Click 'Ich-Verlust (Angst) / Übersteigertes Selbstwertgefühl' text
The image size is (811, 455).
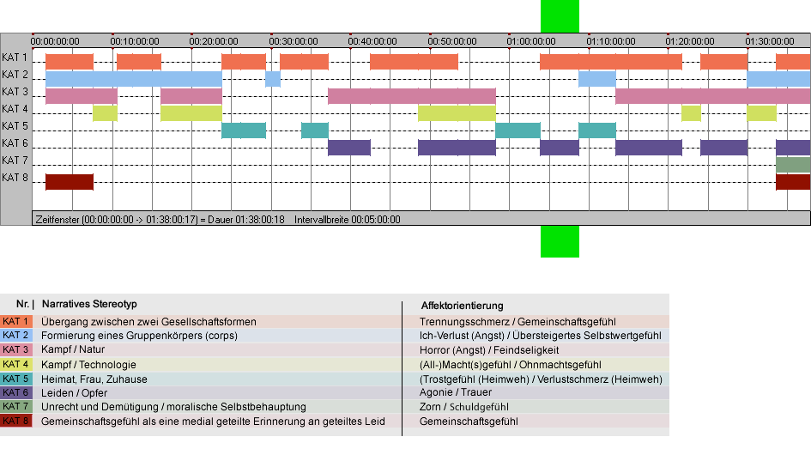pos(541,336)
